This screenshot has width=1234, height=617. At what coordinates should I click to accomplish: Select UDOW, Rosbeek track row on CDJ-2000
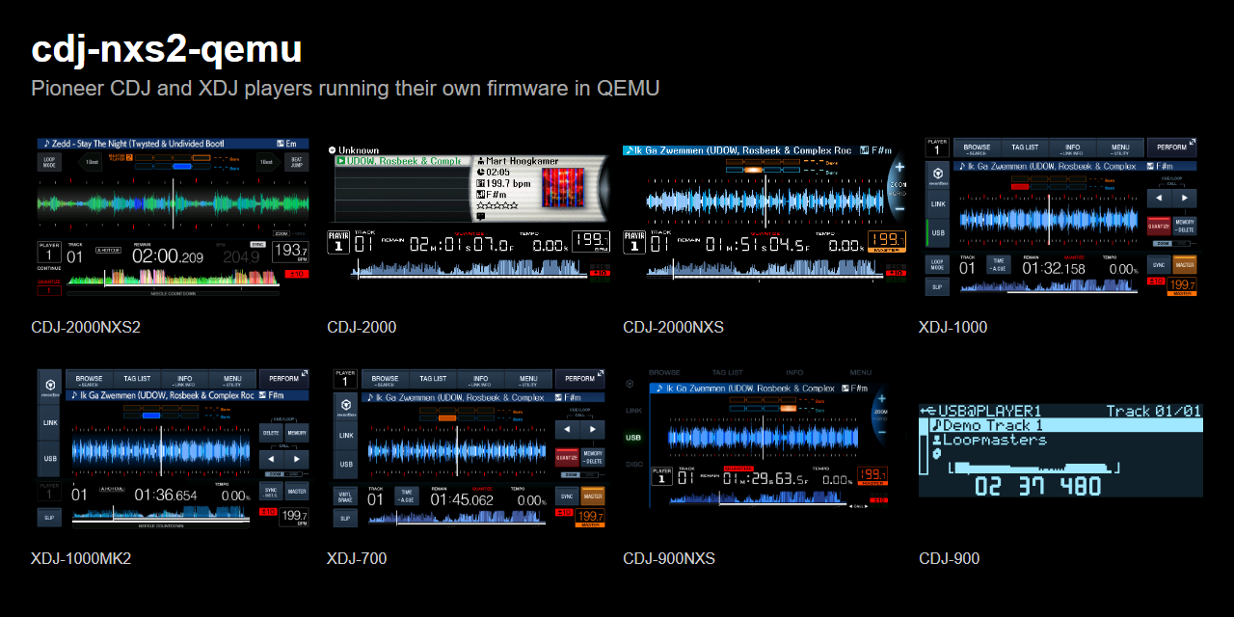click(403, 161)
